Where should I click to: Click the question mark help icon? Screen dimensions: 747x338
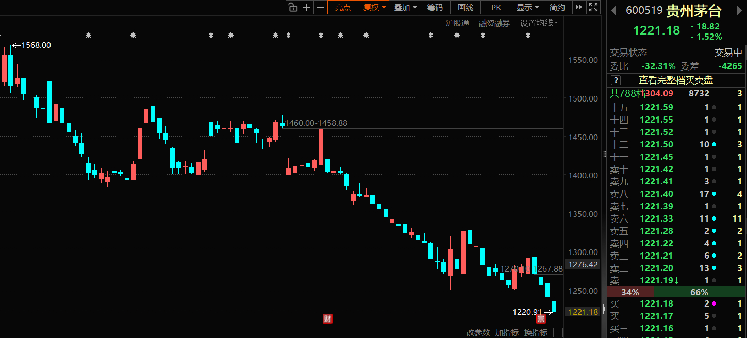pyautogui.click(x=615, y=80)
